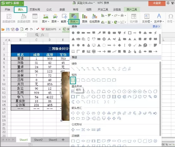Screen dimensions: 175x147
Task: Click the 更多 more shapes link
Action: [x=156, y=27]
